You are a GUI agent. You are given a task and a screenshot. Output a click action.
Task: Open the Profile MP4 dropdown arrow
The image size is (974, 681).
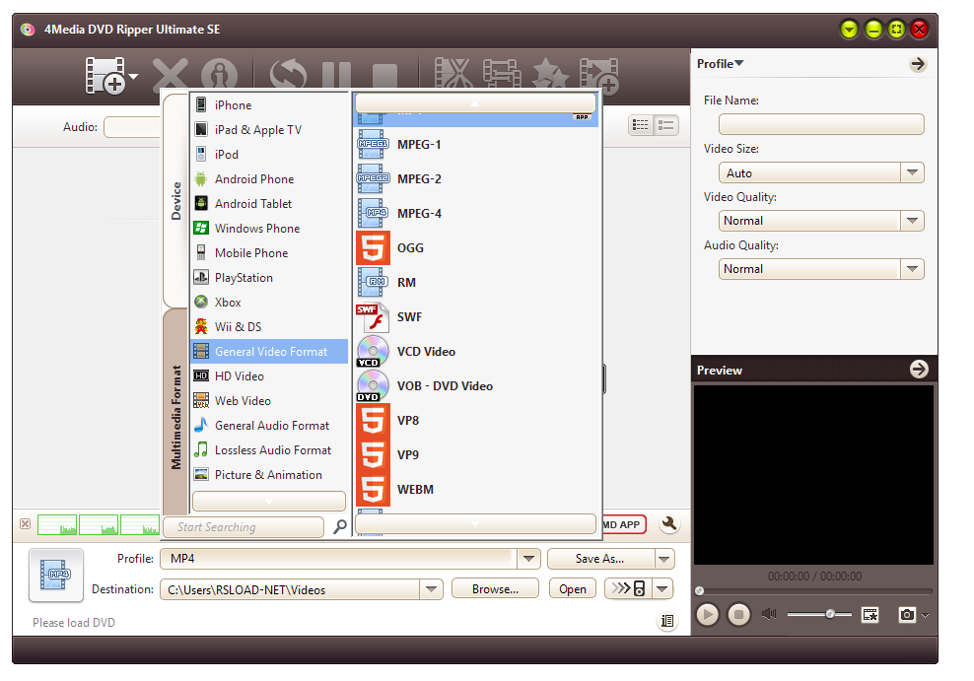[528, 559]
